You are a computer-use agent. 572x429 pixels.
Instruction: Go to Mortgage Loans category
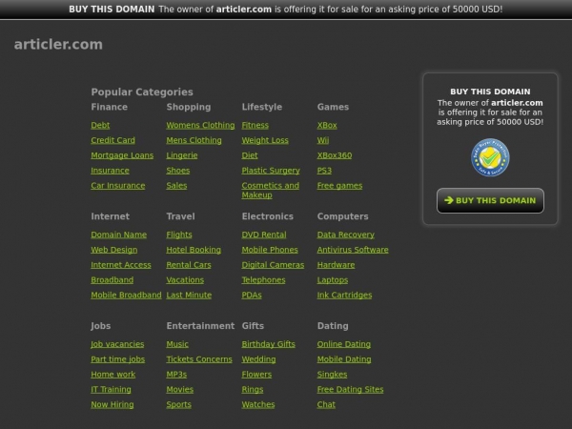point(122,155)
